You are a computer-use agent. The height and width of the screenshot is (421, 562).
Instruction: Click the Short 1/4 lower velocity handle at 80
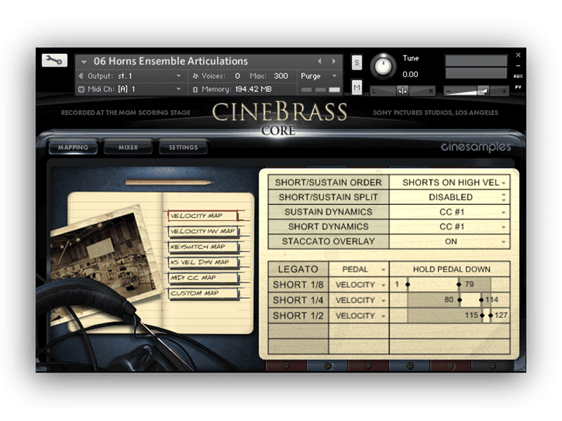tap(459, 300)
